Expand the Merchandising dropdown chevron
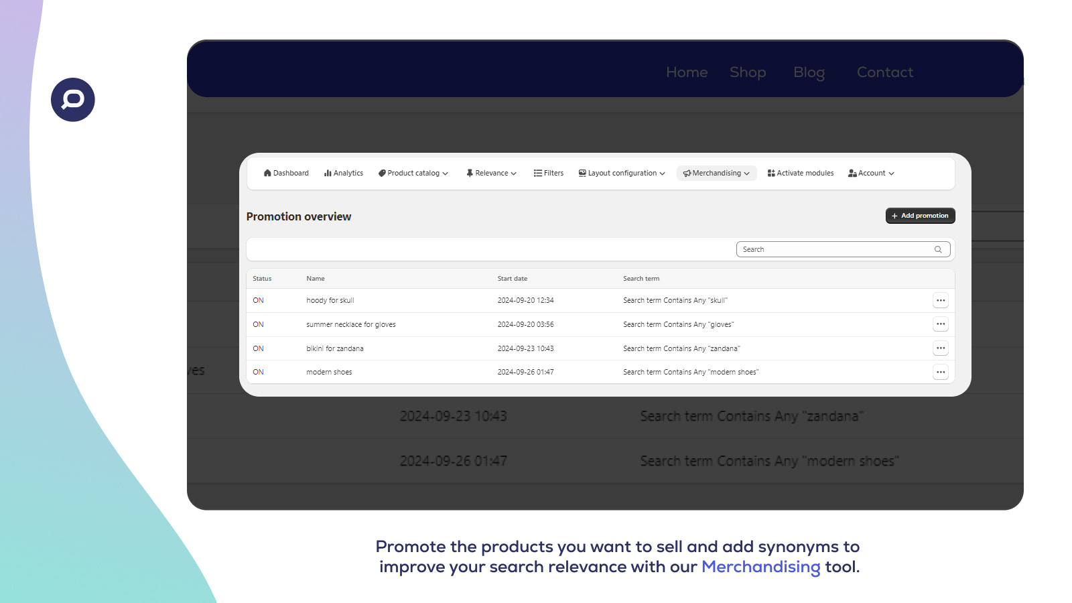Viewport: 1072px width, 603px height. [747, 174]
